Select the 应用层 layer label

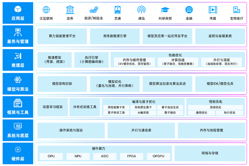point(18,18)
